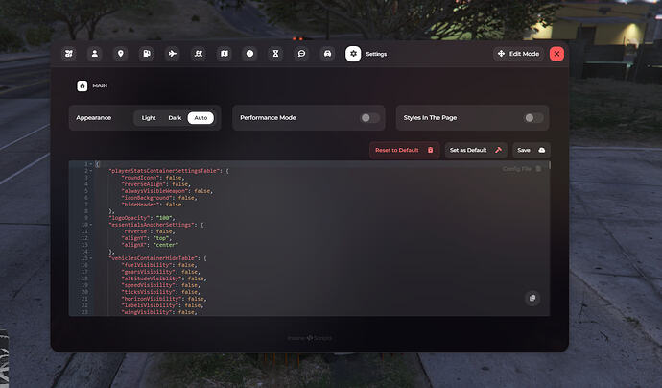Open the player profile icon tab
This screenshot has height=388, width=662.
click(95, 54)
